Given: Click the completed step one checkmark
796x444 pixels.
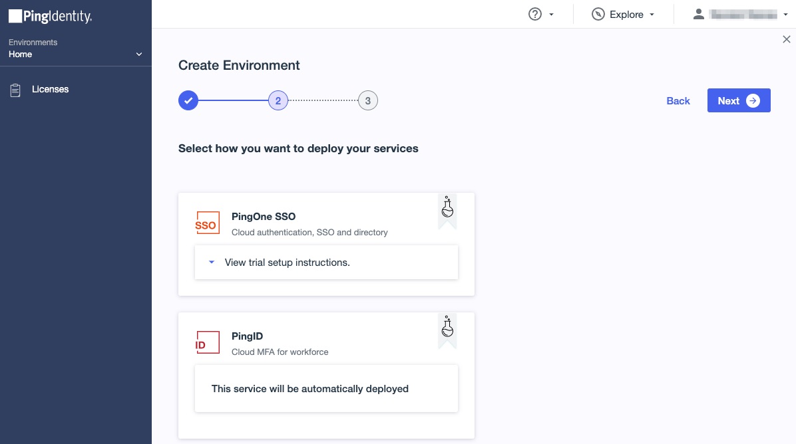Looking at the screenshot, I should point(188,101).
